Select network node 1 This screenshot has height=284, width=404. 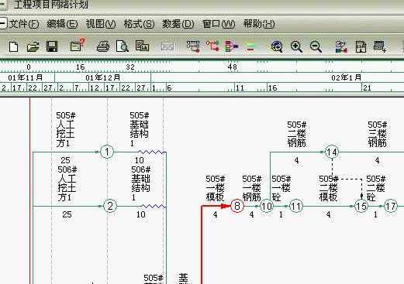pos(107,152)
